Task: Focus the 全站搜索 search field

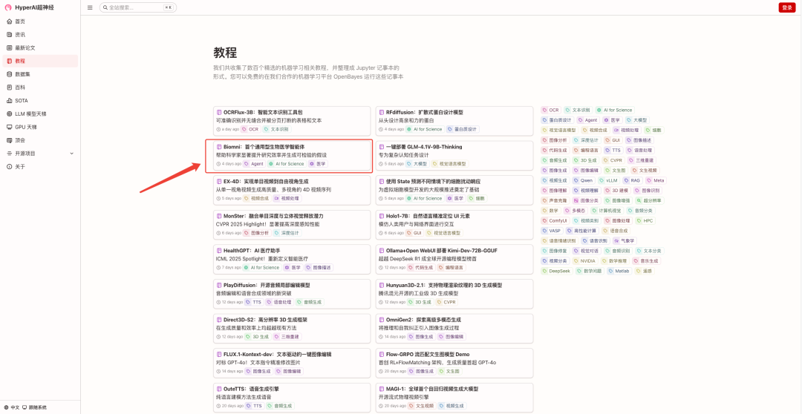Action: (137, 7)
